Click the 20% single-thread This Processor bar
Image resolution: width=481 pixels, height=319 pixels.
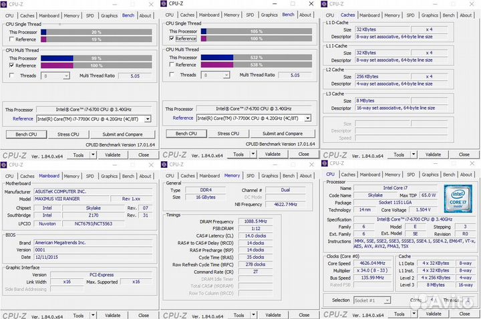point(96,32)
